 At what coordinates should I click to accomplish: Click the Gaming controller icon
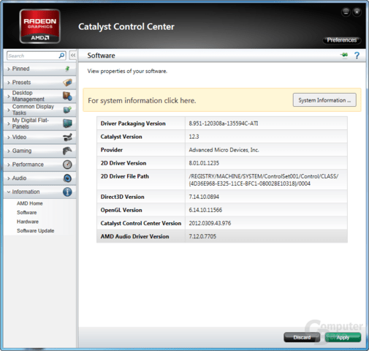[x=67, y=151]
